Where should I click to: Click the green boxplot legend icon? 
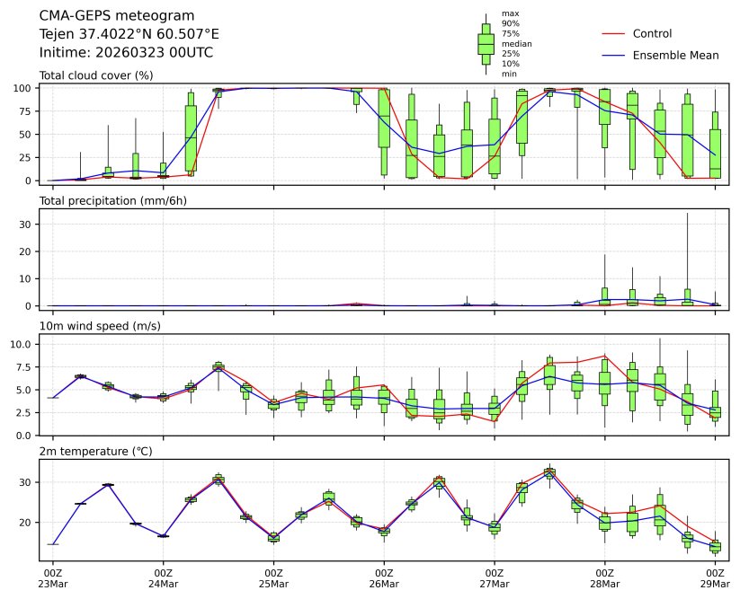(x=486, y=43)
